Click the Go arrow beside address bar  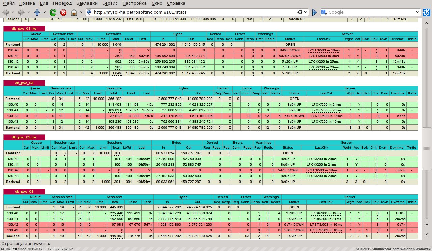click(x=314, y=12)
